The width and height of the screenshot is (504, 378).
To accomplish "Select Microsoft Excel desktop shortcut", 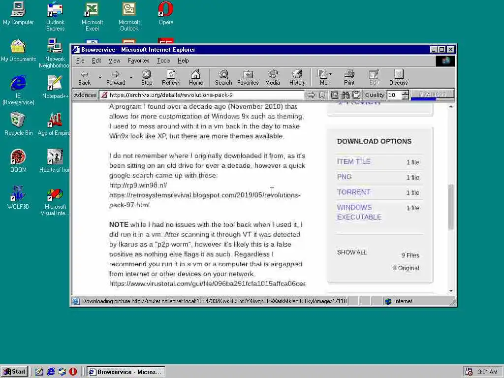I will (92, 17).
